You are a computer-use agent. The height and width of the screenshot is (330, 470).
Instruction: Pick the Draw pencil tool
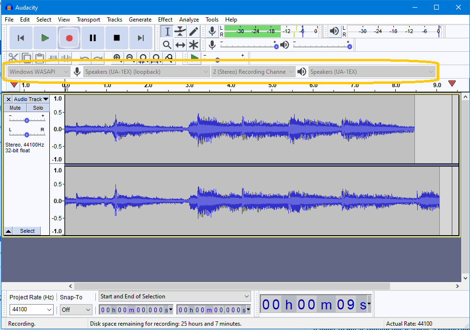[x=194, y=32]
